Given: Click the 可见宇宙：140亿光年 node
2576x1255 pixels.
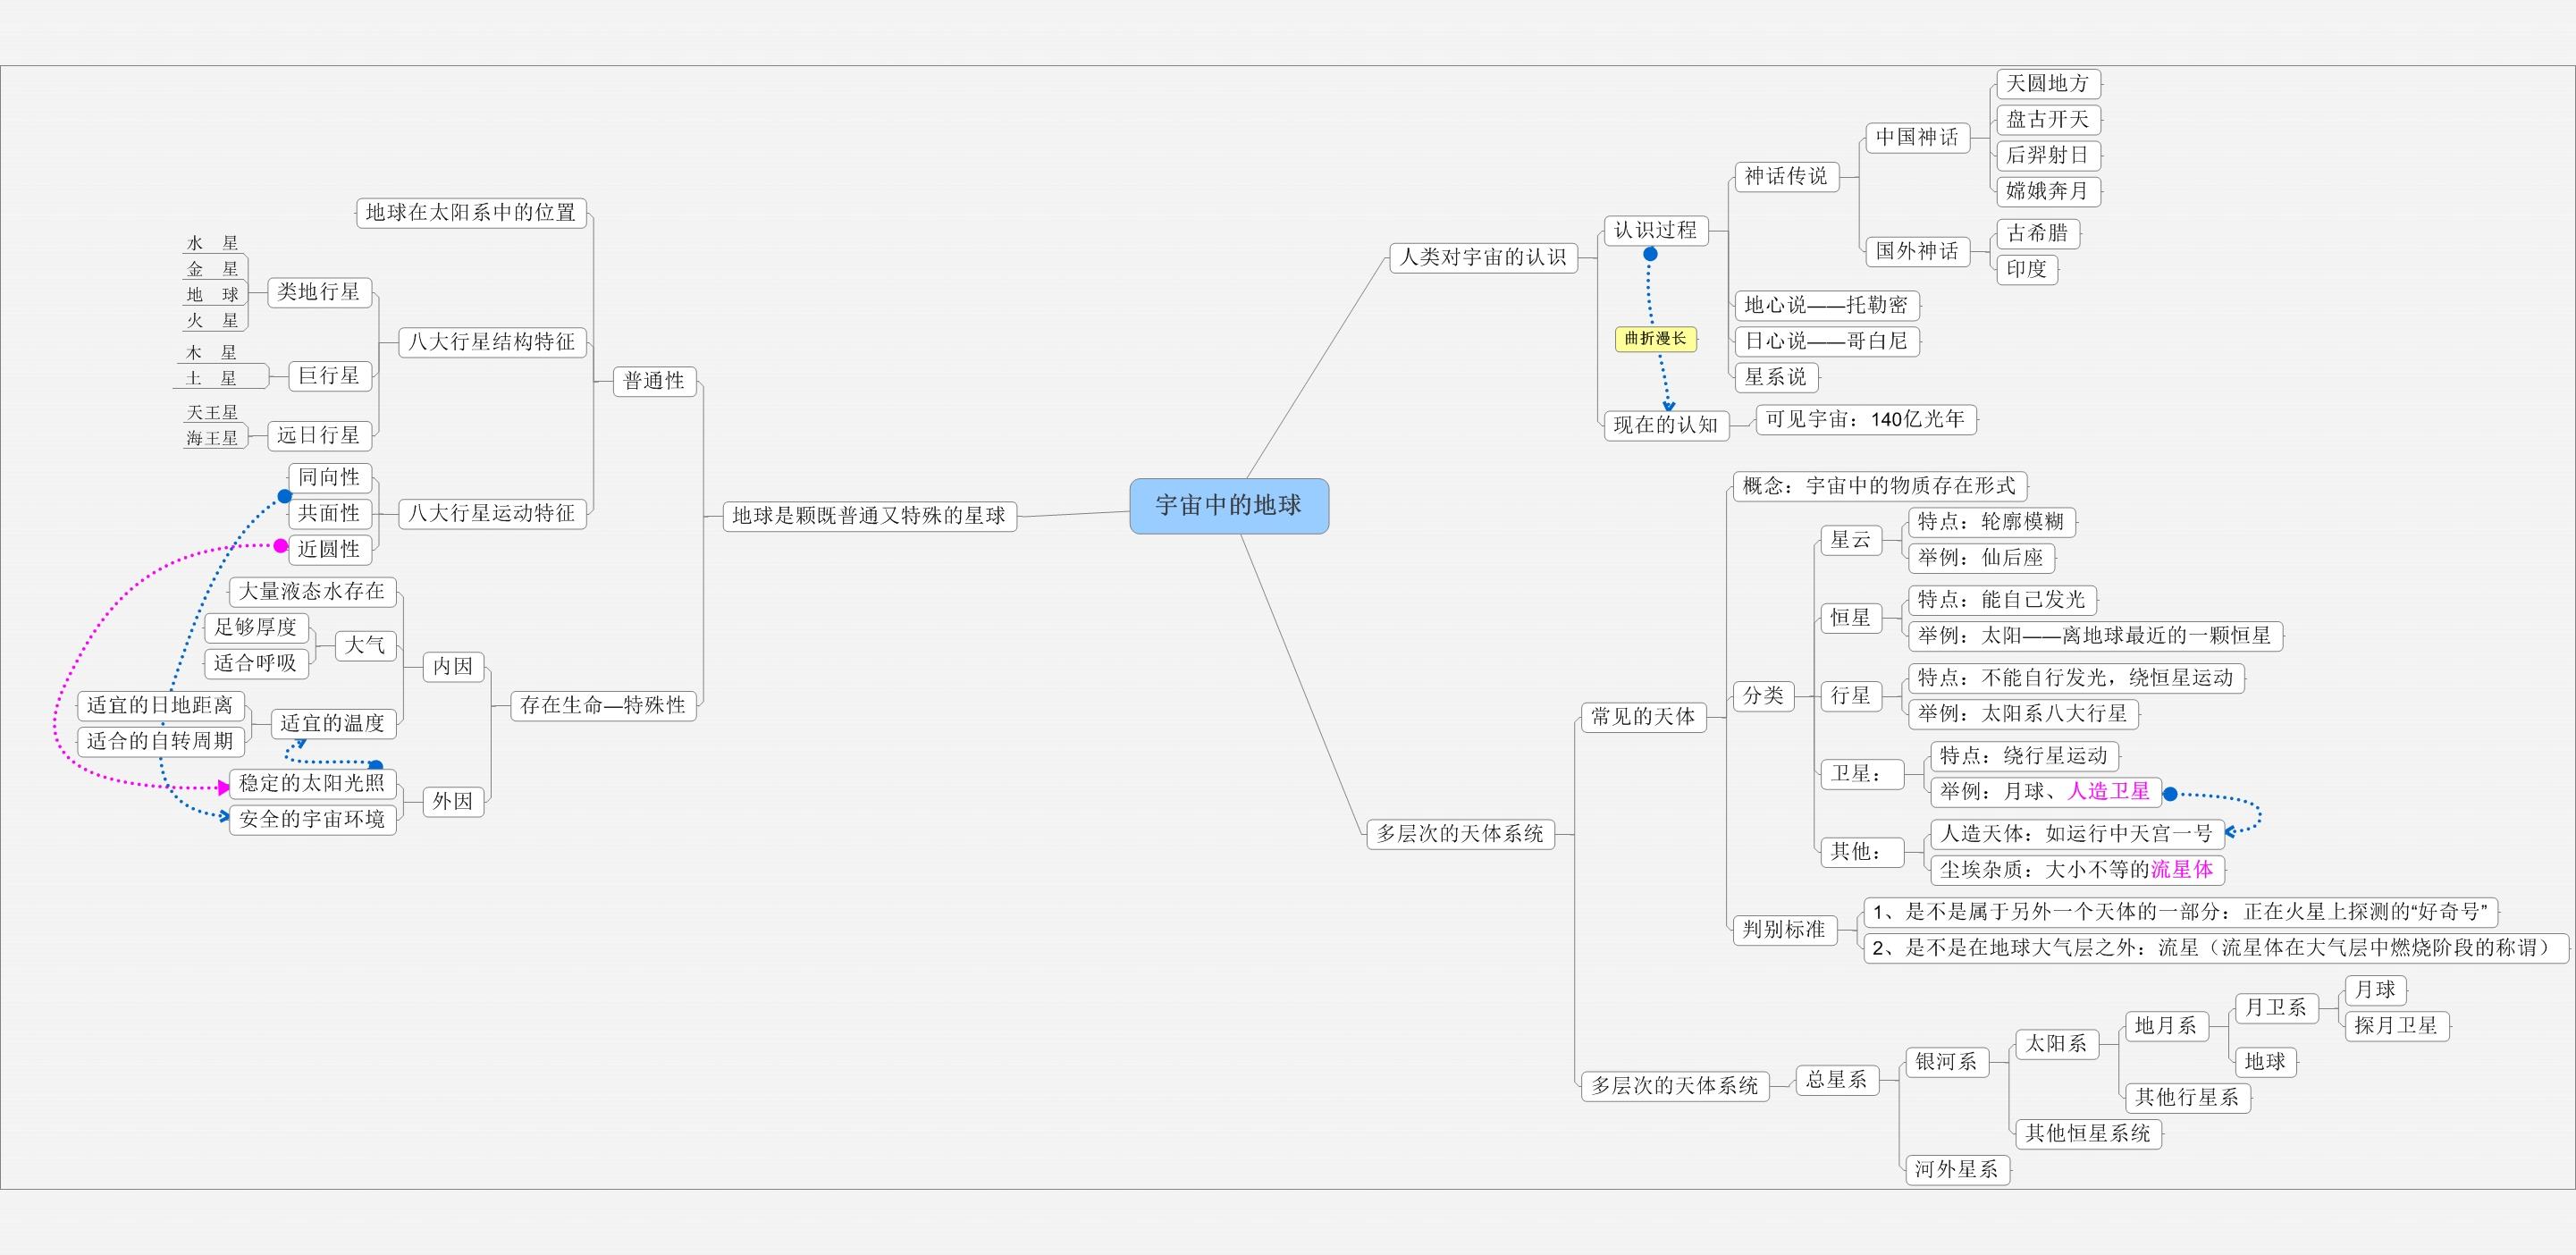Looking at the screenshot, I should 1866,420.
